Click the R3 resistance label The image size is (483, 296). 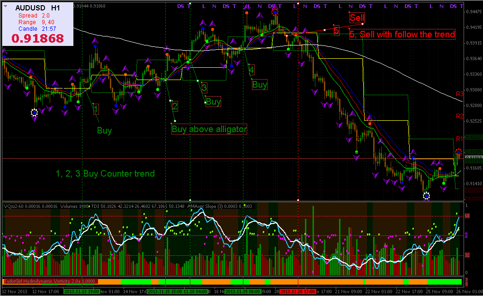[460, 94]
